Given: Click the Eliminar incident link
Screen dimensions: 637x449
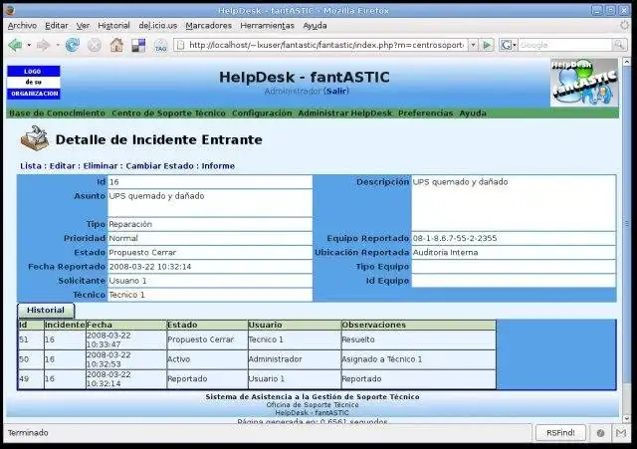Looking at the screenshot, I should tap(101, 166).
